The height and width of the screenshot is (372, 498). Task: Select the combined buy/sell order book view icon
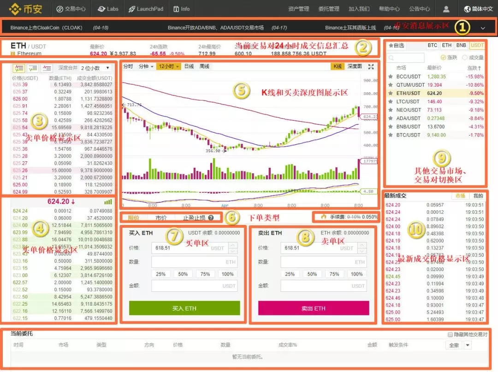point(19,68)
